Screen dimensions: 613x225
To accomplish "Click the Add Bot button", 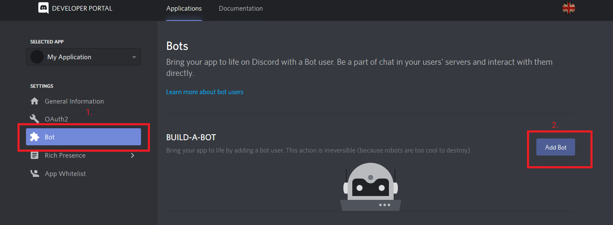I will coord(555,147).
